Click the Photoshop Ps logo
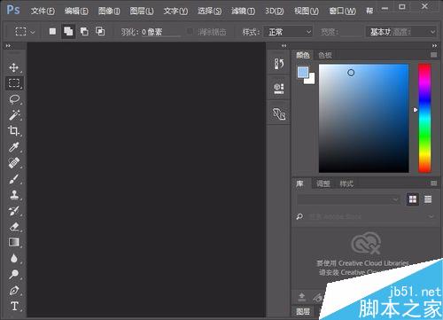Screen dimensions: 443x320 tap(13, 10)
